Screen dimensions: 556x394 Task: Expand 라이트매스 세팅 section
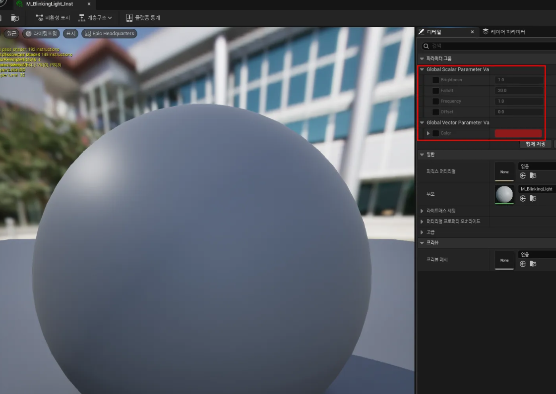click(x=422, y=211)
